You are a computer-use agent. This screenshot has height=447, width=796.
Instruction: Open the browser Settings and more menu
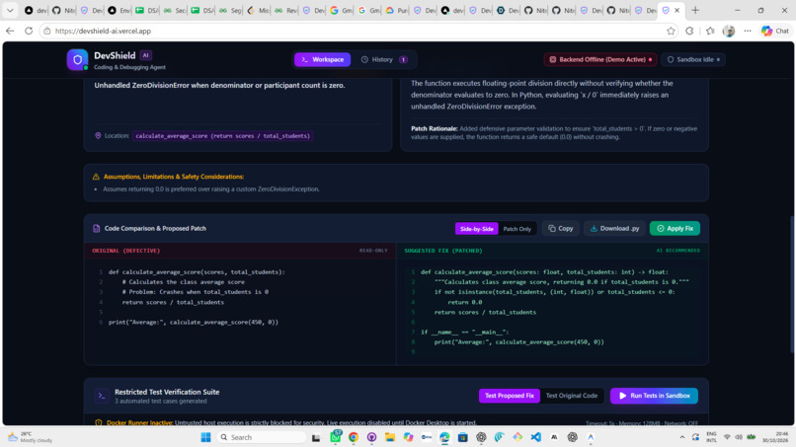click(x=748, y=31)
